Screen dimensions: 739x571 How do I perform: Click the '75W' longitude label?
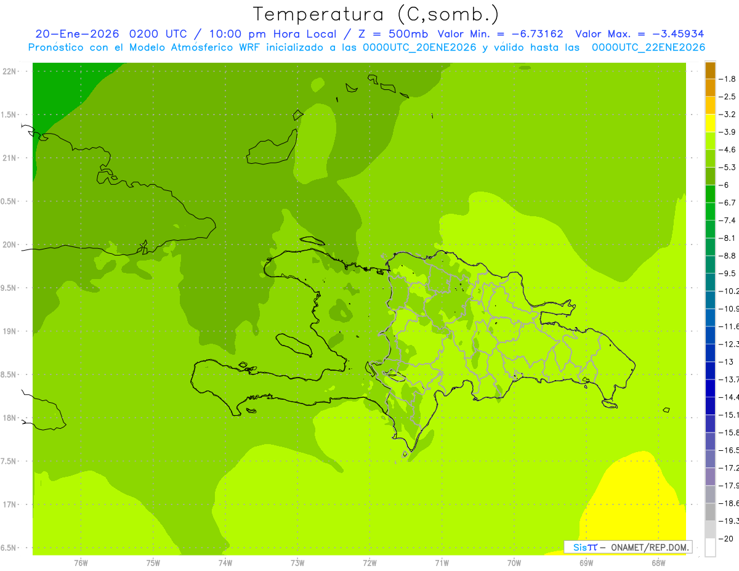coord(153,563)
